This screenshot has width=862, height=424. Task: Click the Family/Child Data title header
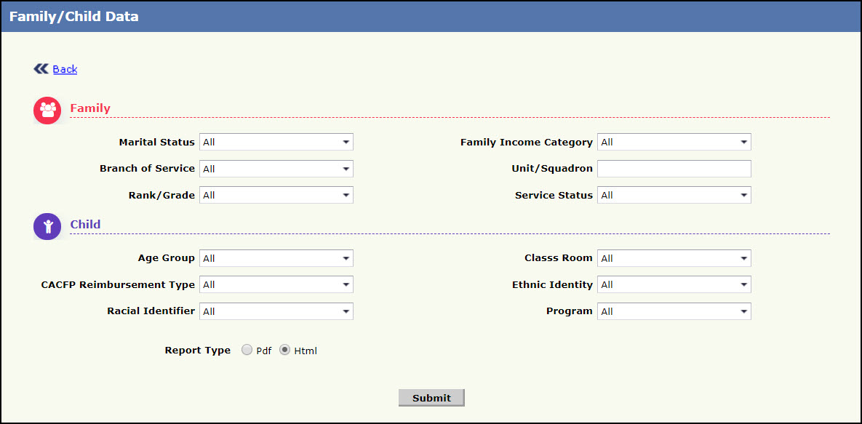[x=73, y=16]
